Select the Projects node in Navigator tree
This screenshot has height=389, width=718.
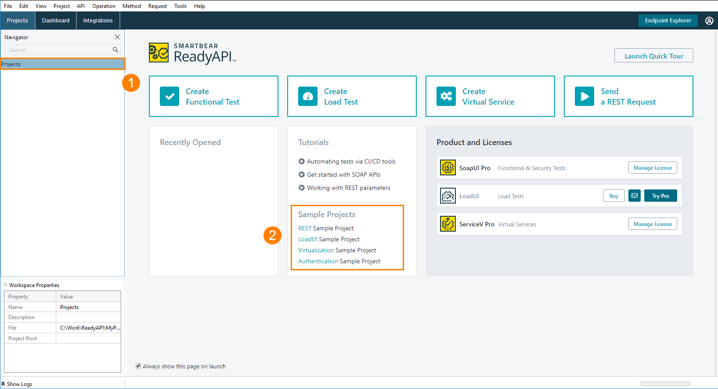tap(63, 64)
